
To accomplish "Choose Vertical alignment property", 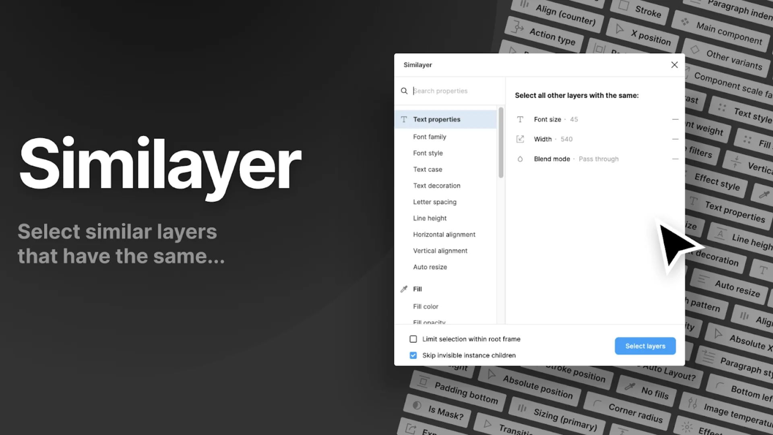I will click(x=440, y=251).
